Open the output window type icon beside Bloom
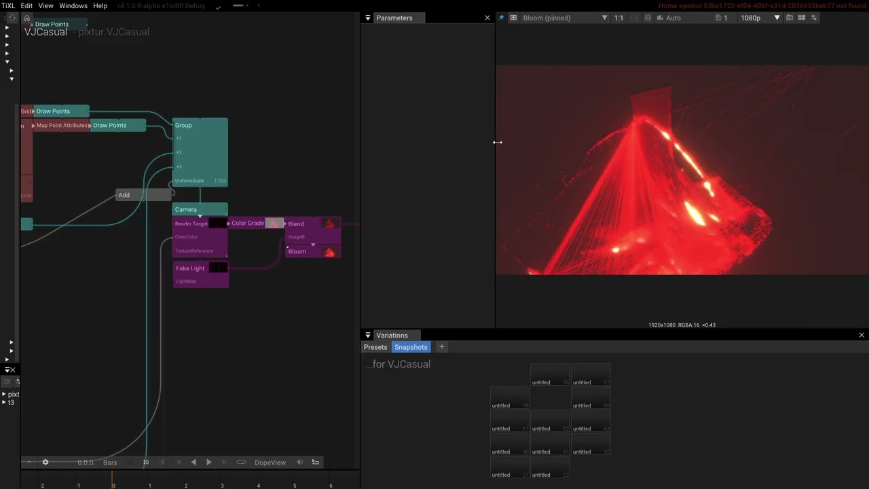Viewport: 869px width, 489px height. [513, 18]
